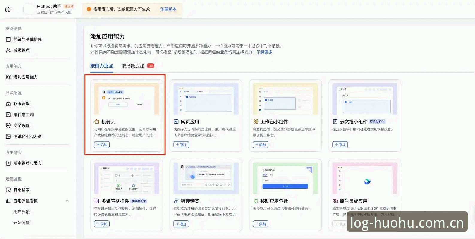
Task: Open 版本管理与发布 upload icon
Action: (8, 163)
